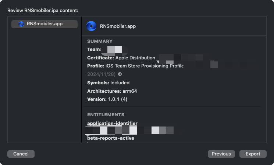Click the Symbols: Included line

tap(108, 83)
